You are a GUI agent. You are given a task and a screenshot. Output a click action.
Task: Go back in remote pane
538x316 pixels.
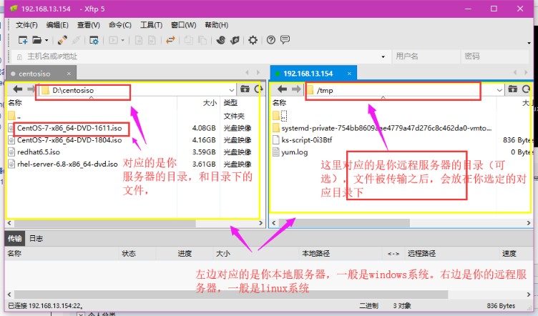tap(282, 89)
